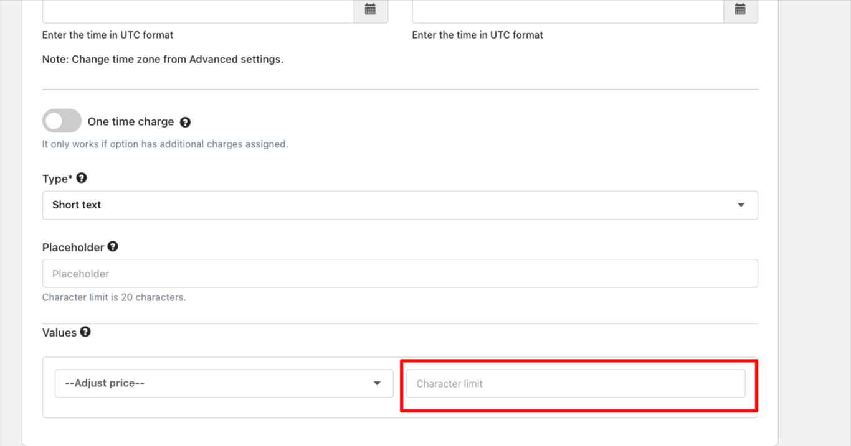Click the right UTC time input box
This screenshot has height=446, width=851.
pyautogui.click(x=568, y=11)
